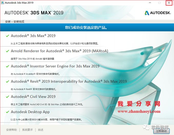Viewport: 174px width, 135px height.
Task: Click the checkmark beside Autodesk Desktop App
Action: [7, 112]
